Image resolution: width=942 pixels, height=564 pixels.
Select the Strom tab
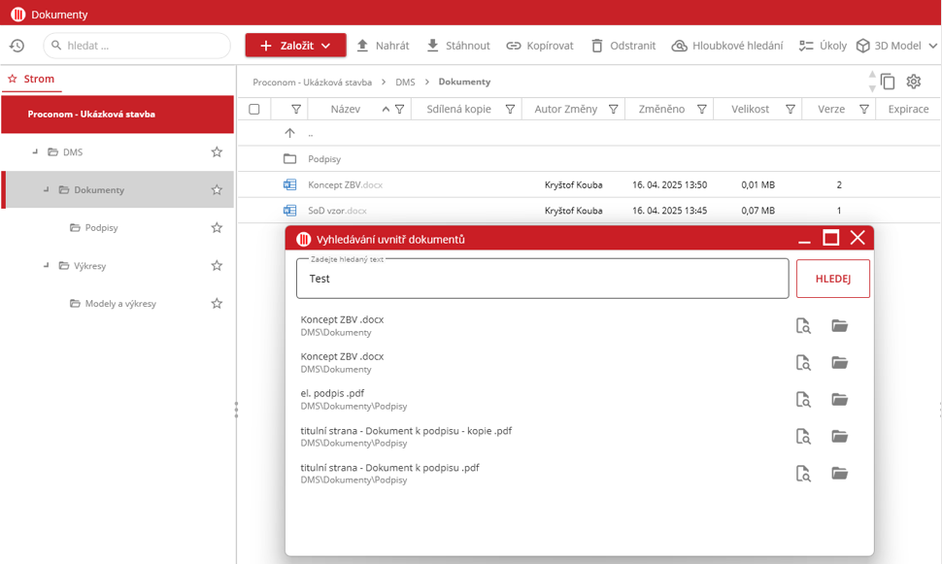[x=31, y=80]
